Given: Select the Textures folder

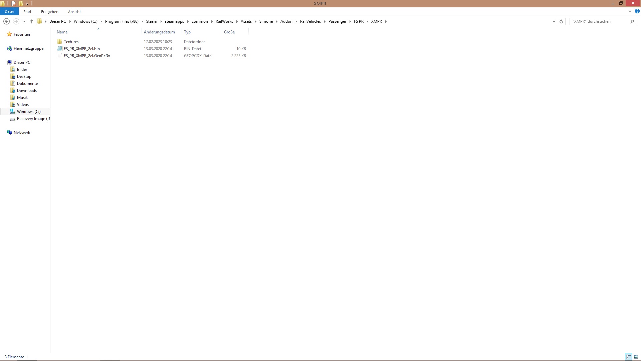Looking at the screenshot, I should (x=71, y=42).
